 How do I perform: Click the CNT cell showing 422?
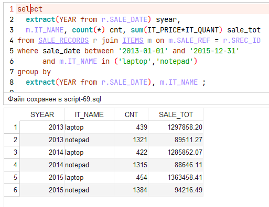point(131,152)
